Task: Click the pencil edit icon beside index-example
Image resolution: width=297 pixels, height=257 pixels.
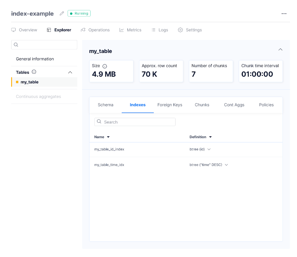Action: pos(62,14)
